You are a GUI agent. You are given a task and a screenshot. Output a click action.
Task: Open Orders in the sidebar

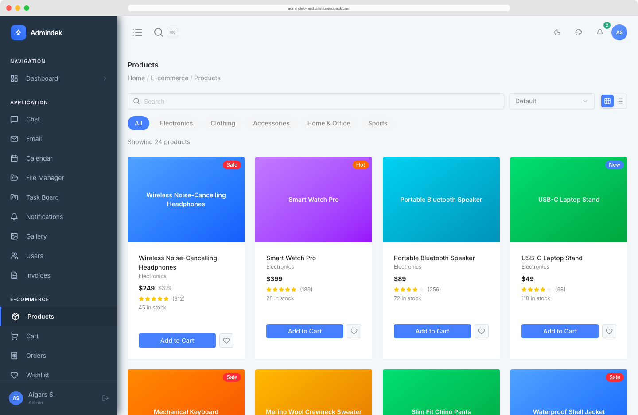58,356
